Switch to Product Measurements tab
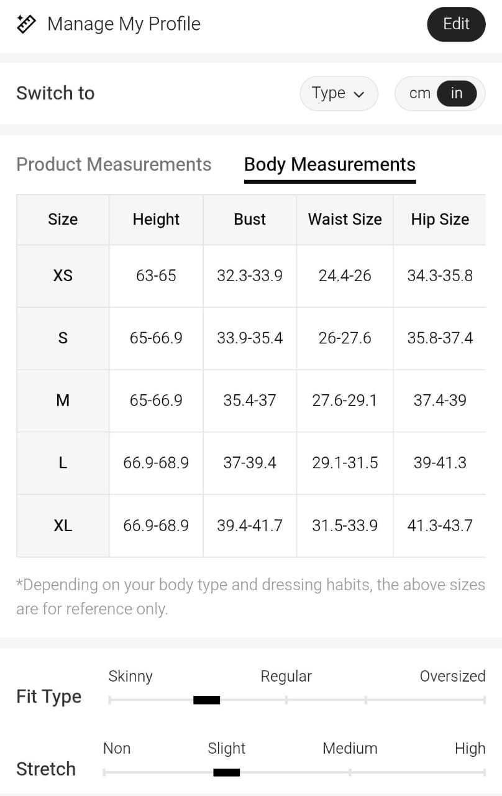502x796 pixels. [114, 164]
